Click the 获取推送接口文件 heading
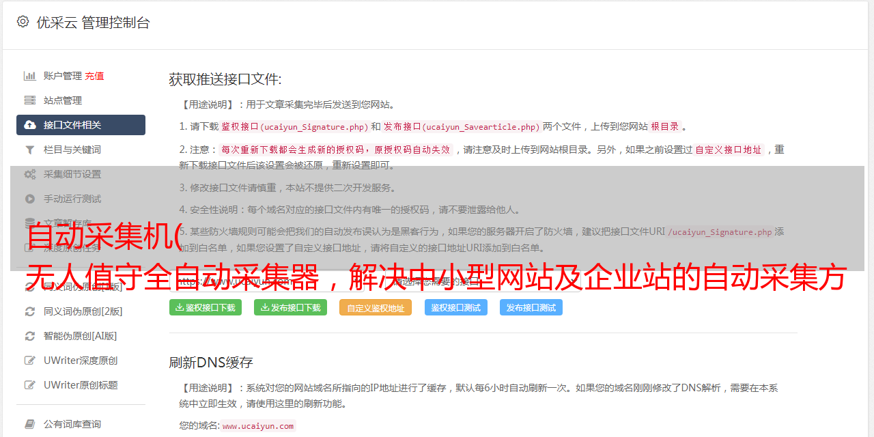 (x=225, y=79)
